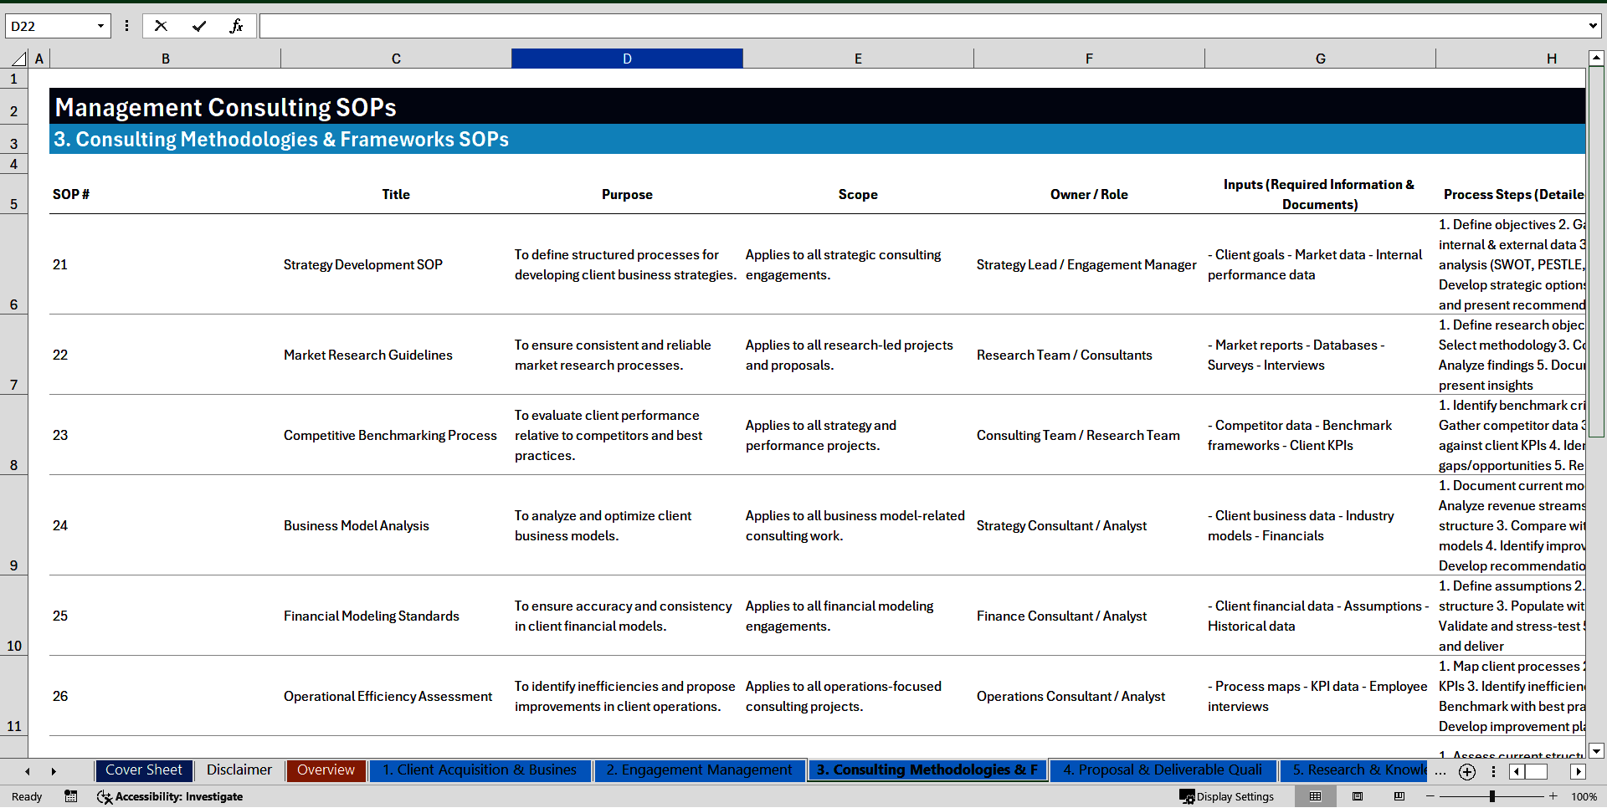Open Display Settings in status bar
Image resolution: width=1607 pixels, height=808 pixels.
pyautogui.click(x=1227, y=796)
